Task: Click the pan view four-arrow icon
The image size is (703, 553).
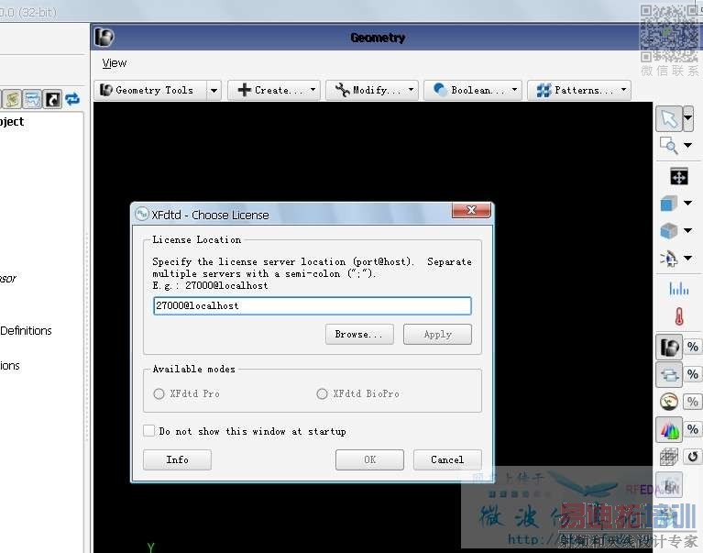Action: point(679,176)
